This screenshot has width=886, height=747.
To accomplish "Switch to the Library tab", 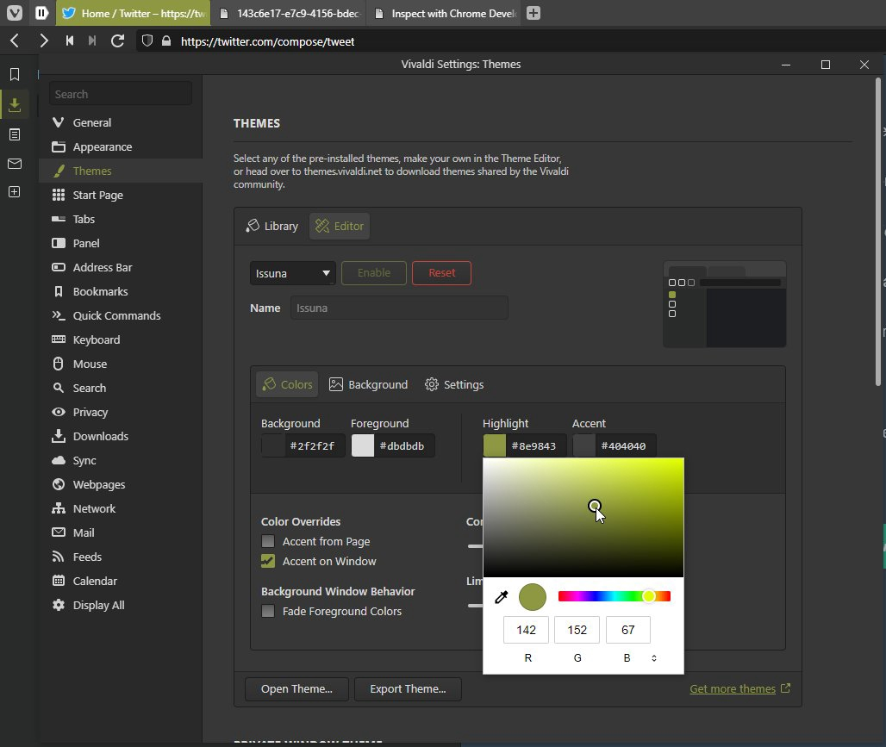I will pyautogui.click(x=271, y=226).
